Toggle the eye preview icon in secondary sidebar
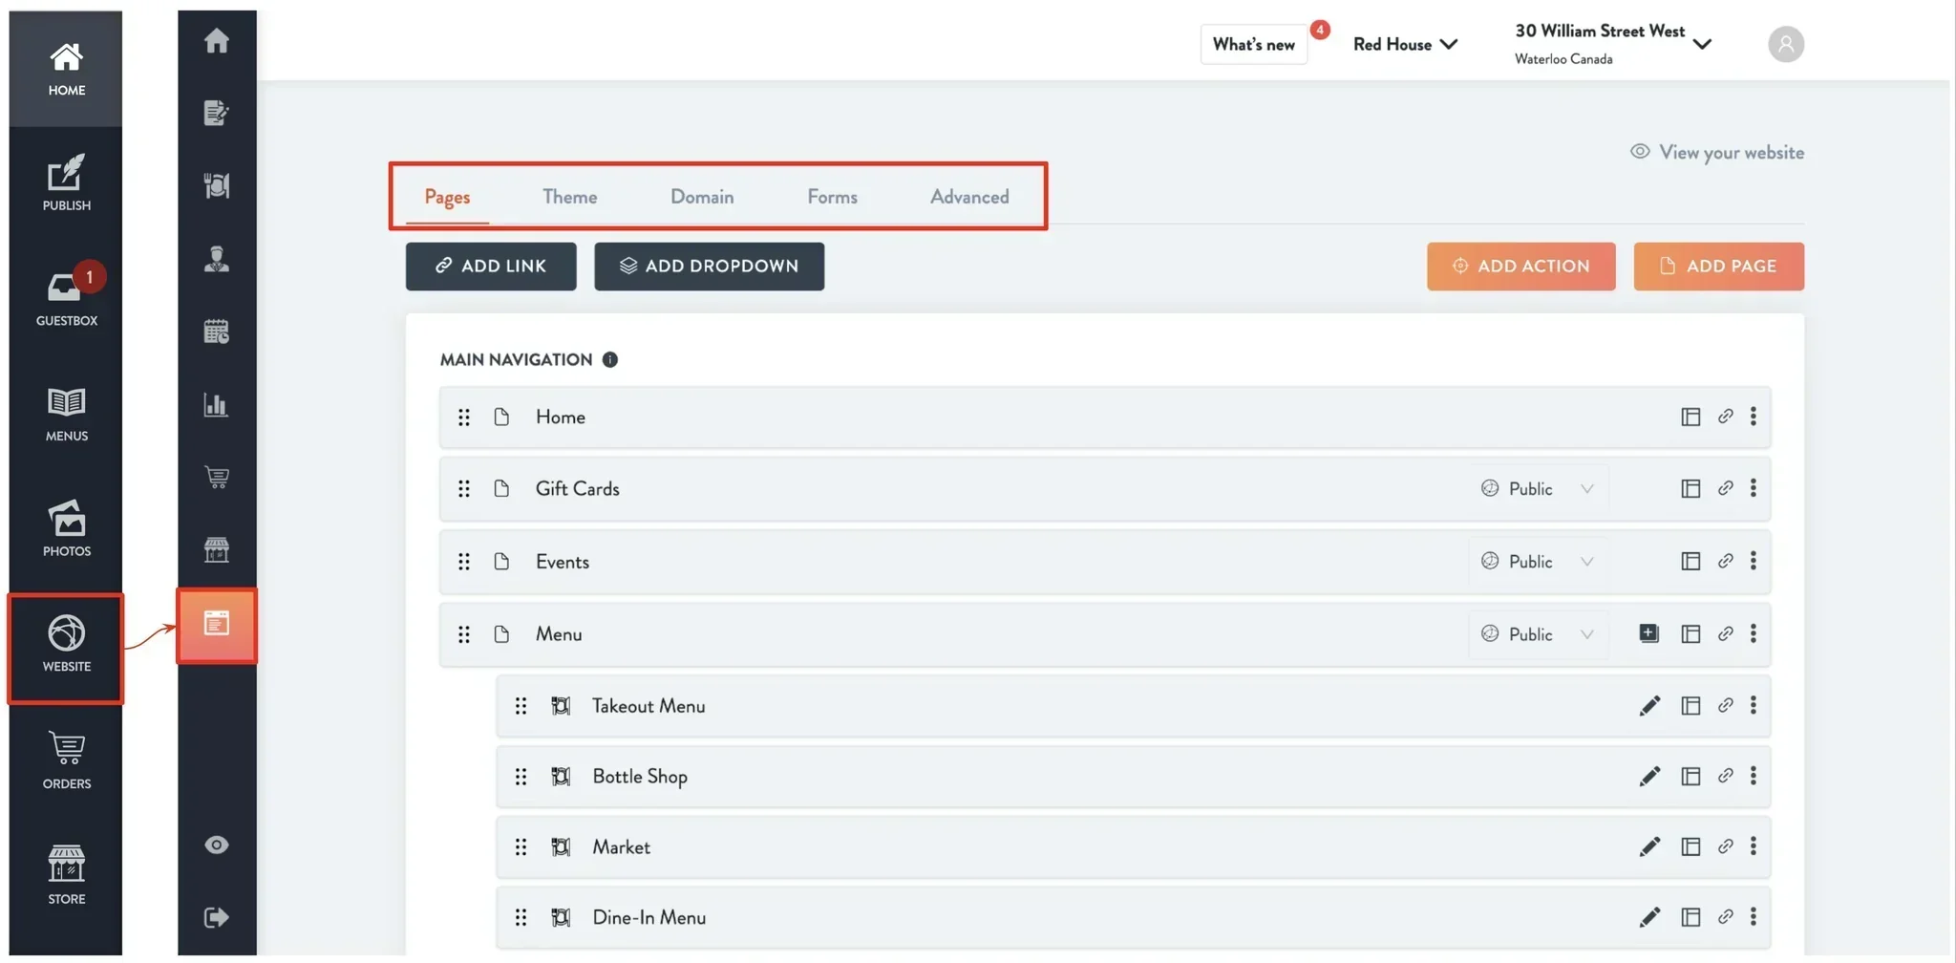1956x963 pixels. 217,845
